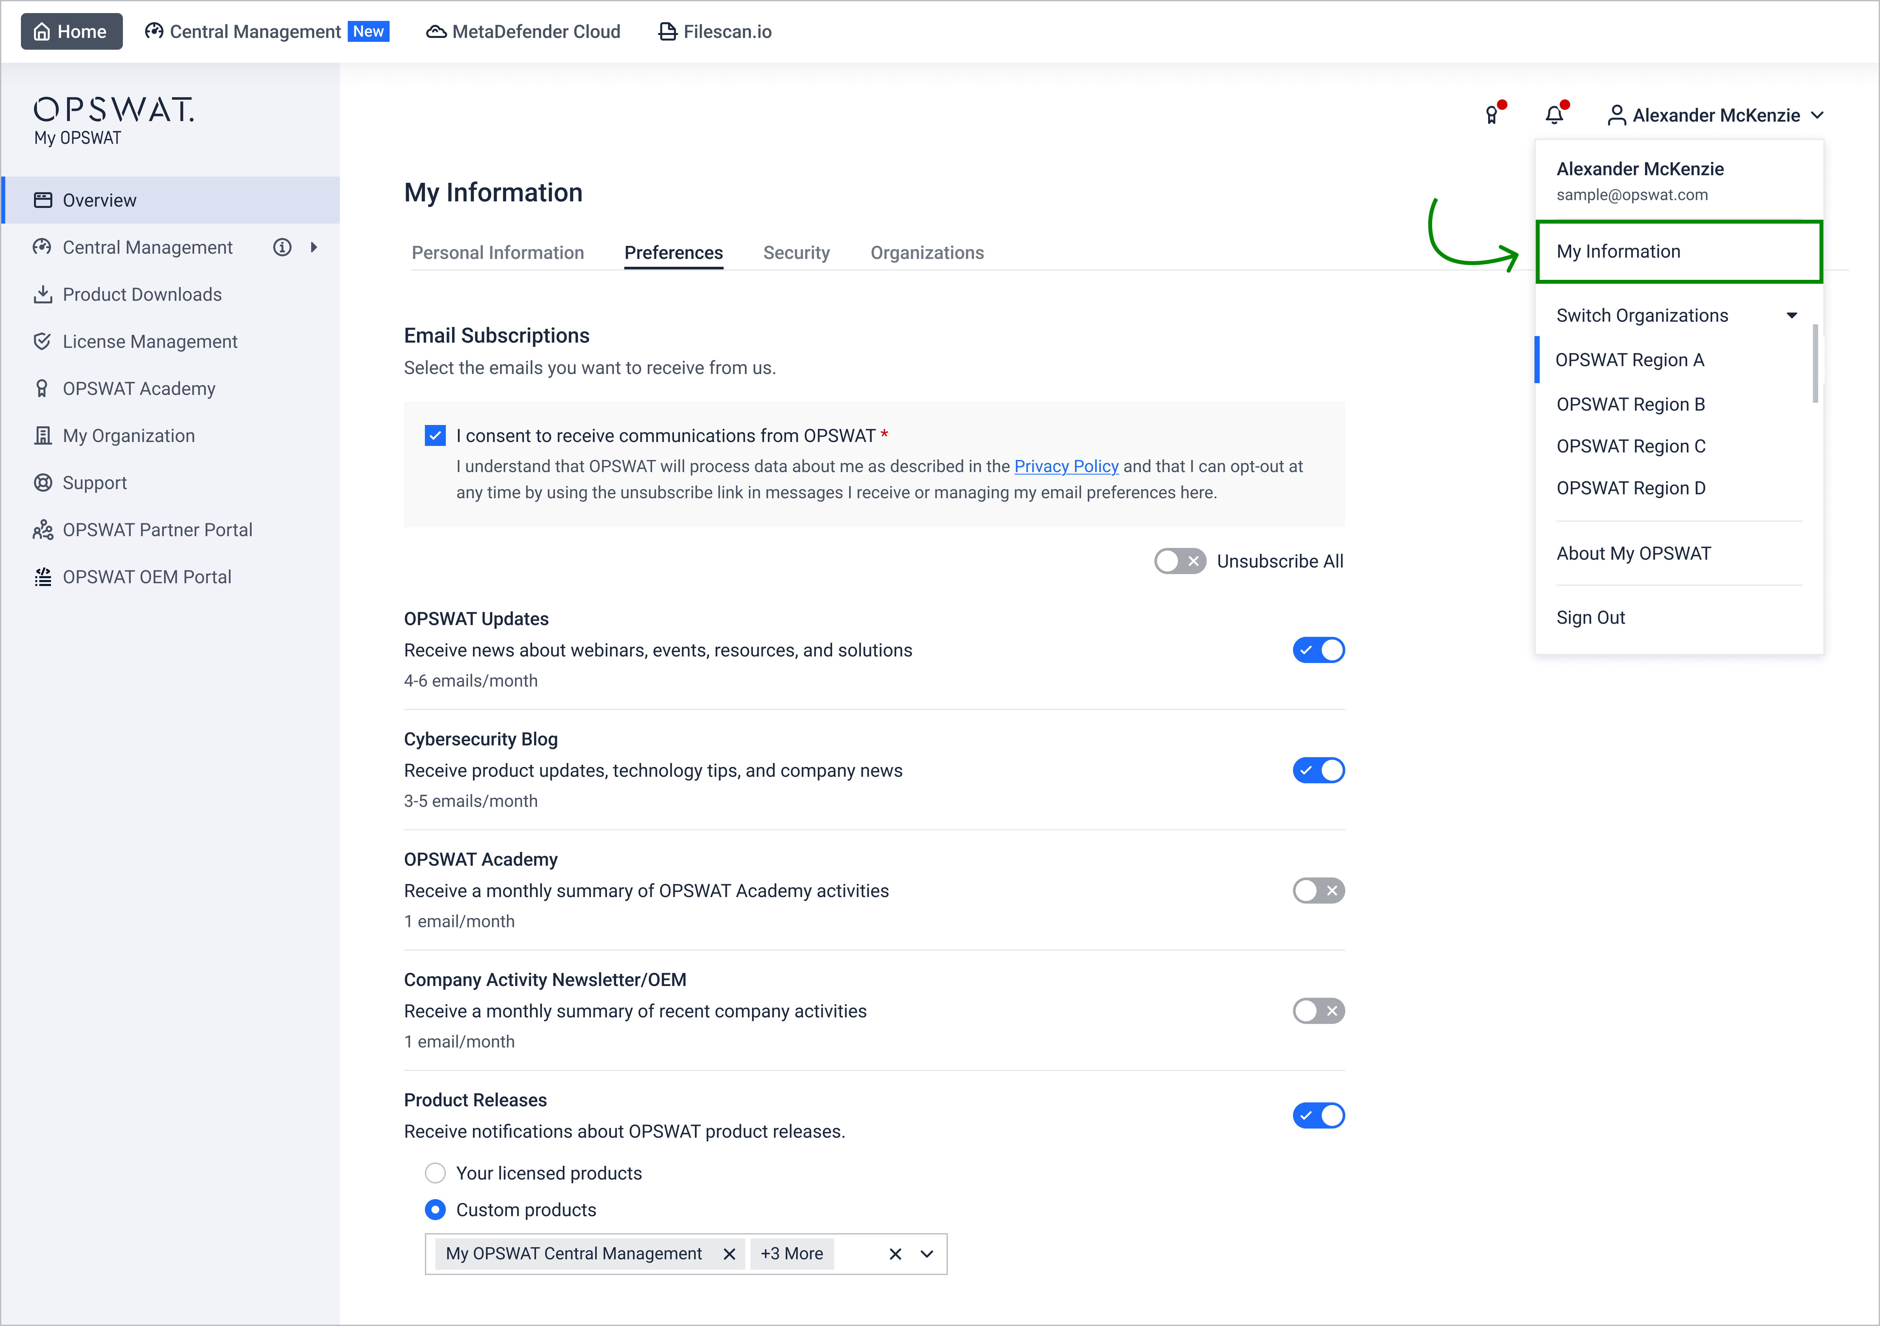Image resolution: width=1880 pixels, height=1326 pixels.
Task: Click the notification bell icon
Action: pos(1554,115)
